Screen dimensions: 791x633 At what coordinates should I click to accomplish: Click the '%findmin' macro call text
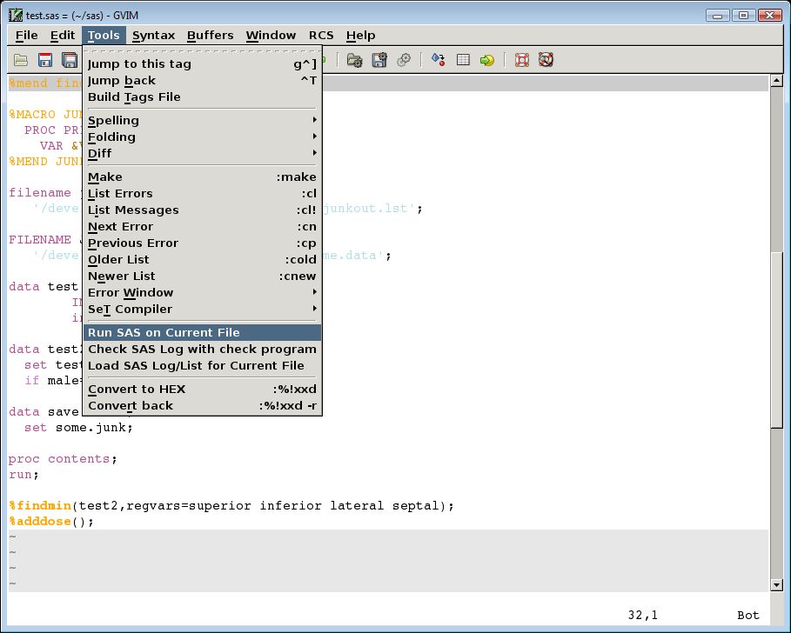(40, 505)
